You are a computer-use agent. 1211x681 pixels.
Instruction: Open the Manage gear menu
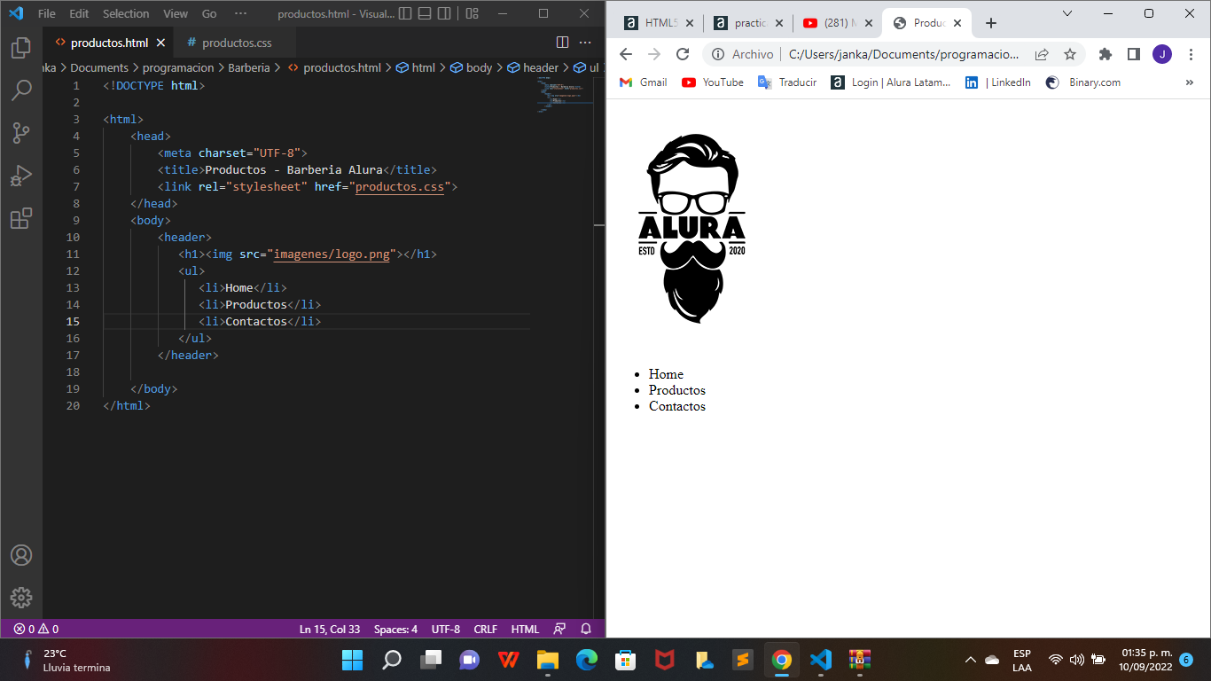tap(21, 598)
